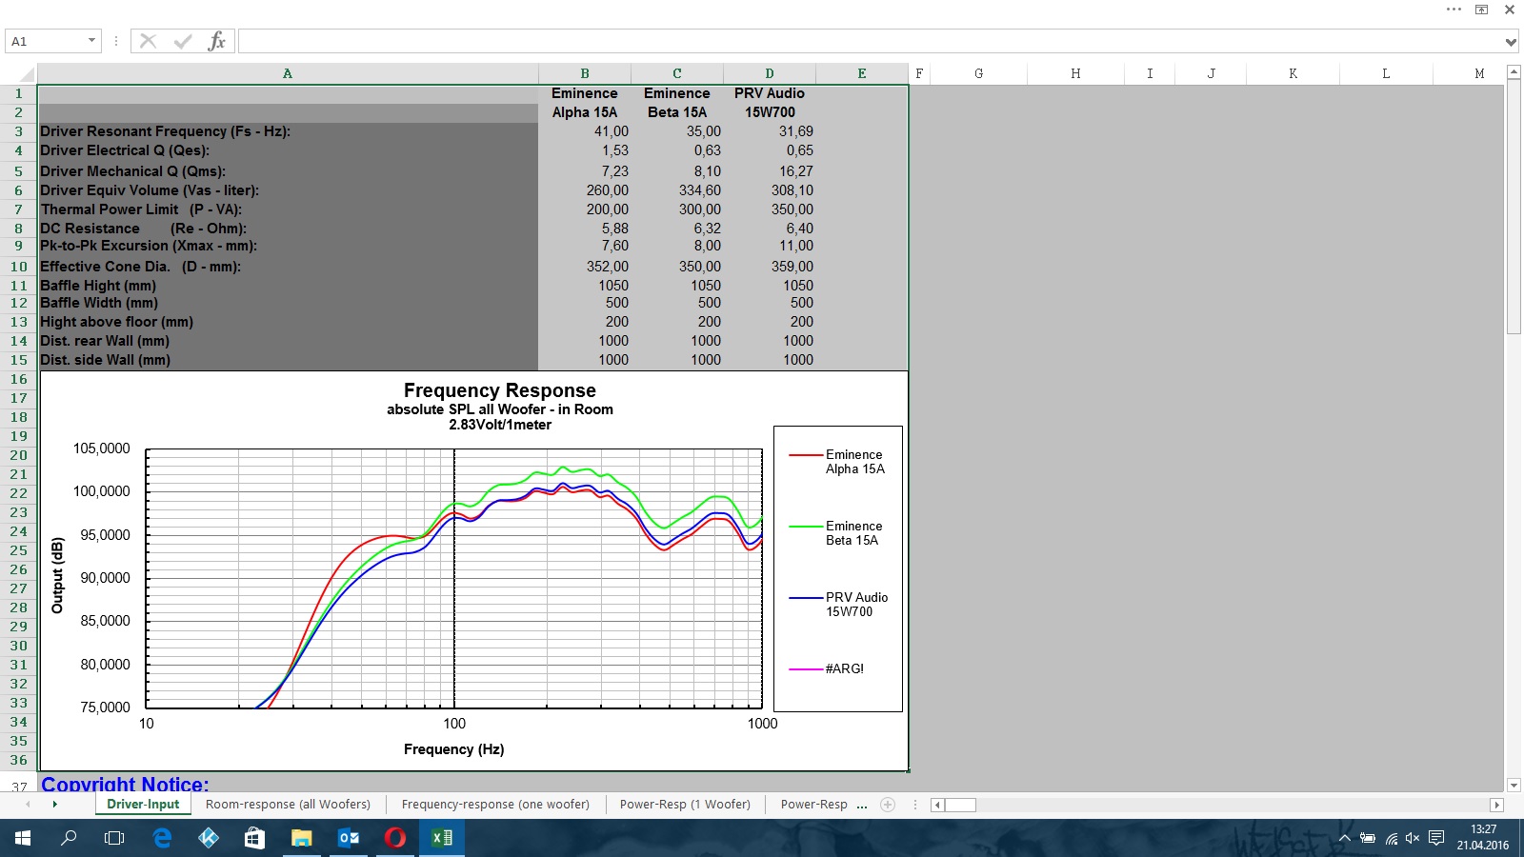The image size is (1524, 857).
Task: Click the Wi-Fi network tray icon
Action: (x=1392, y=839)
